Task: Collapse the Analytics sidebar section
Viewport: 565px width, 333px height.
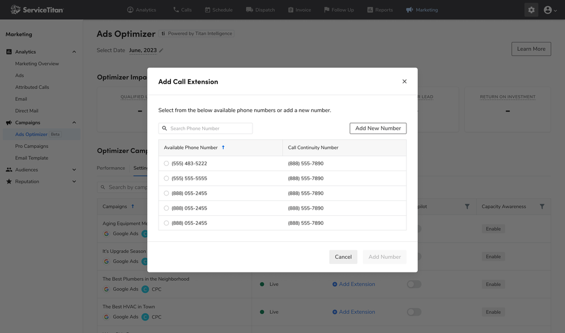Action: pos(74,52)
